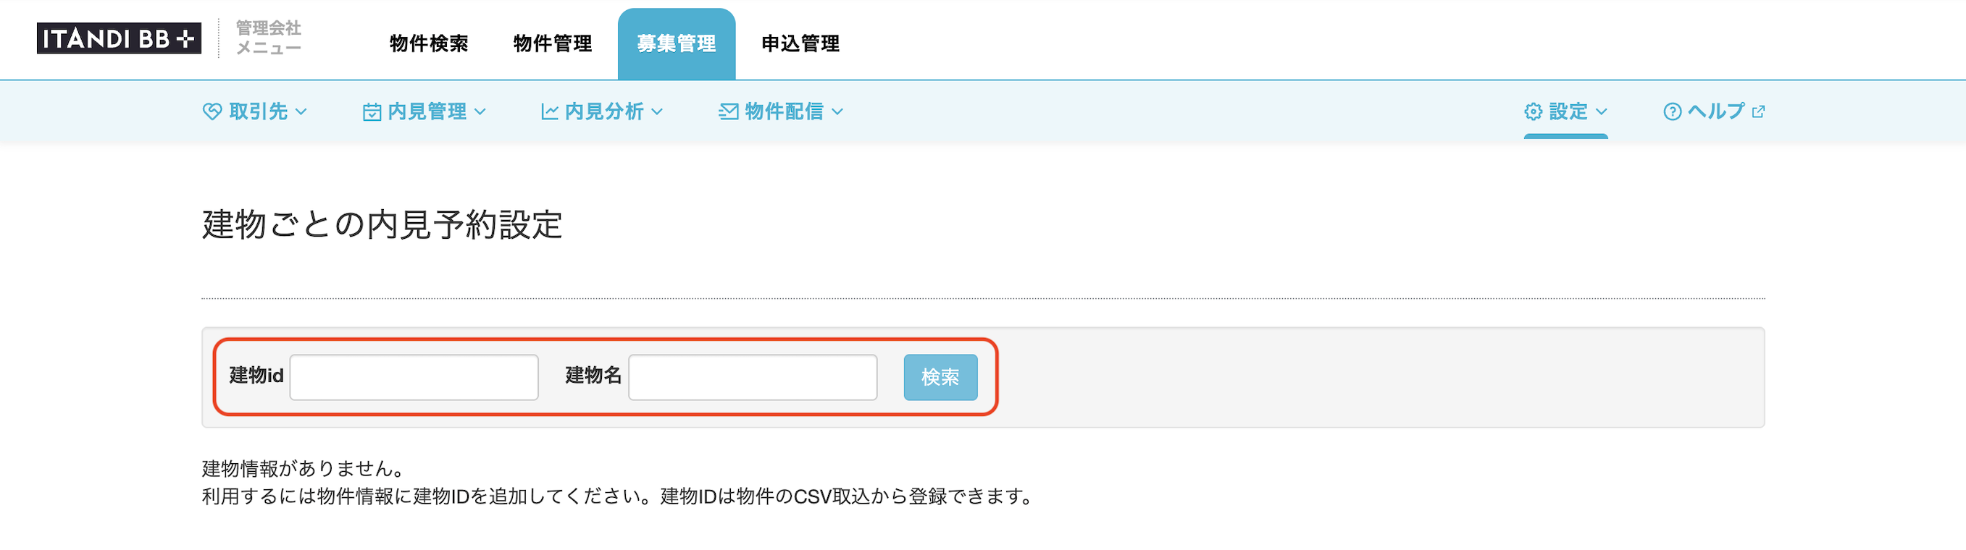The width and height of the screenshot is (1966, 550).
Task: Click the 検索 search button
Action: click(x=940, y=377)
